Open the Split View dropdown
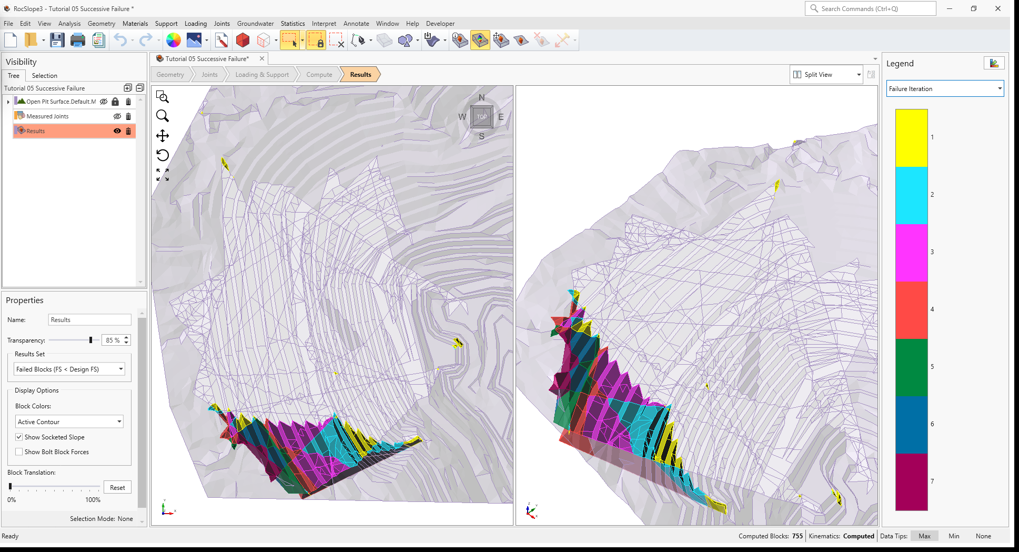Image resolution: width=1019 pixels, height=552 pixels. coord(826,75)
